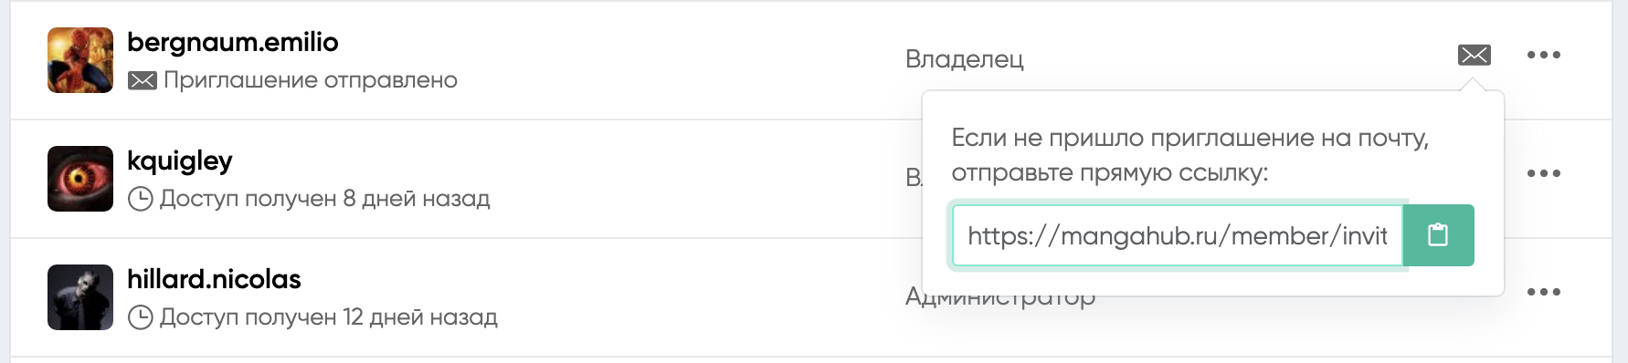Copy the invite link with clipboard button
Screen dimensions: 1628x363
click(1438, 235)
